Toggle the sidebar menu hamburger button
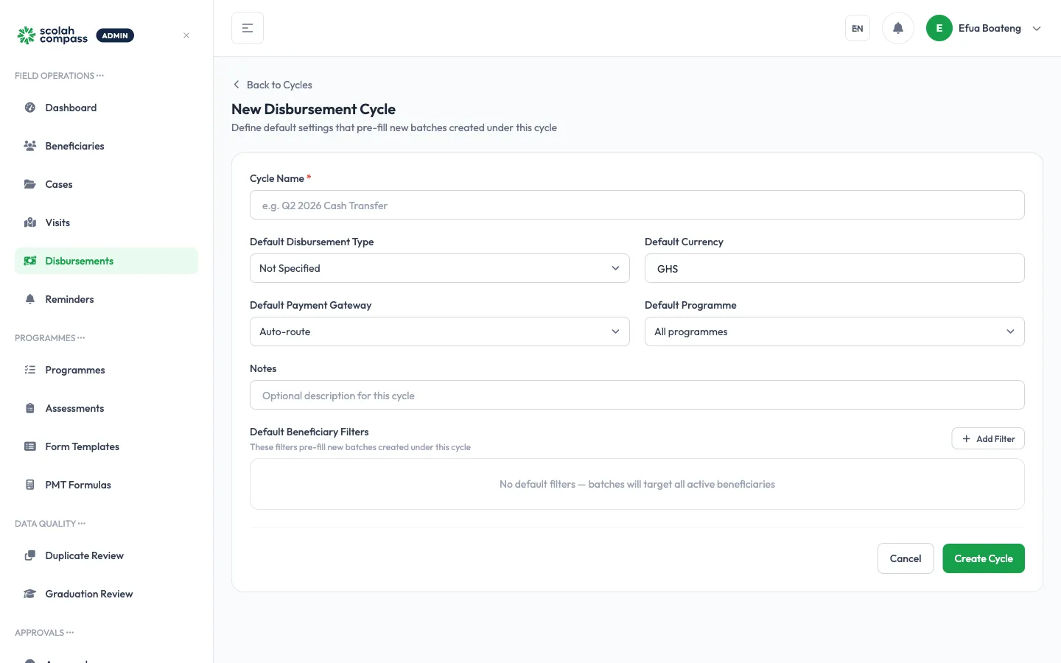Screen dimensions: 1061x663 [x=248, y=28]
